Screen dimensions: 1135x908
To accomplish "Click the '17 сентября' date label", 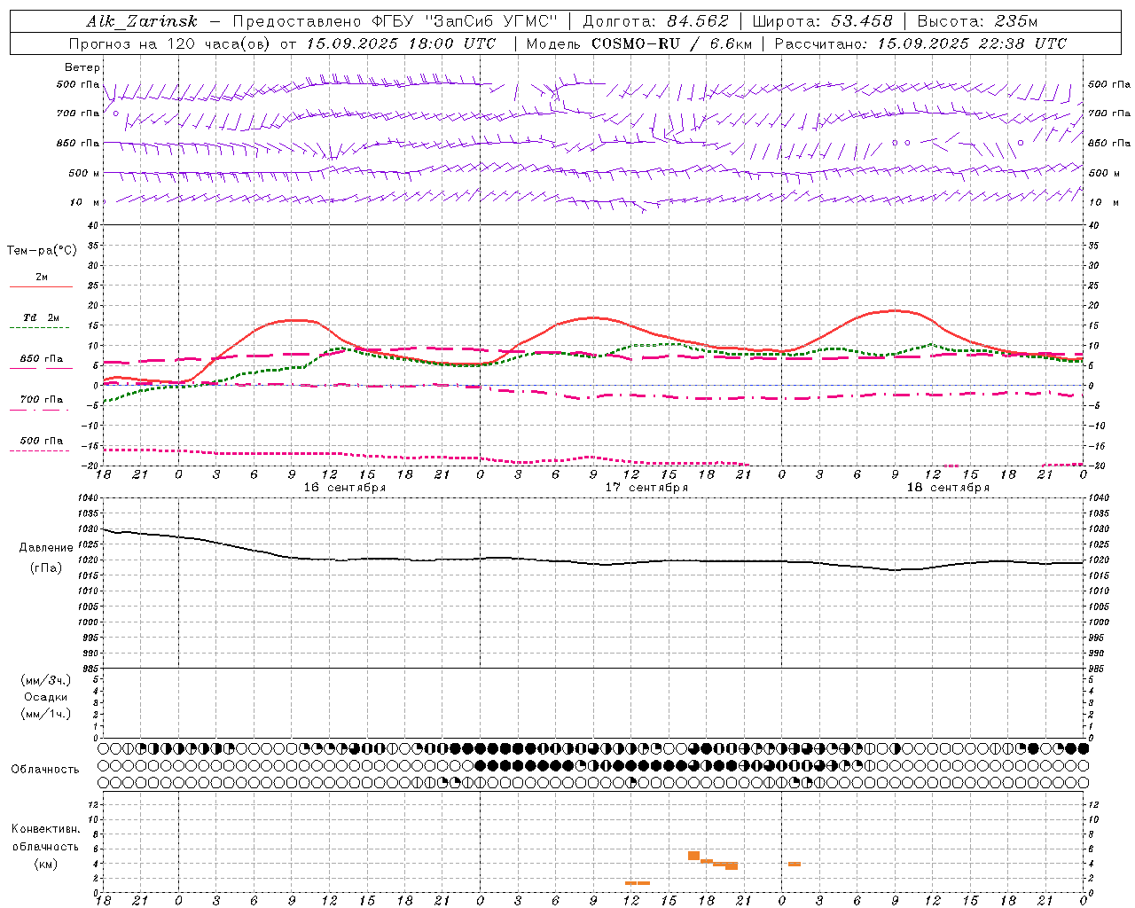I will point(646,488).
